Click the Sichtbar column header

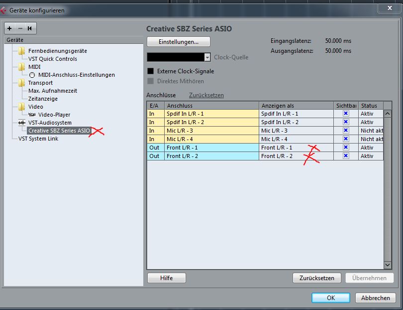pos(346,106)
